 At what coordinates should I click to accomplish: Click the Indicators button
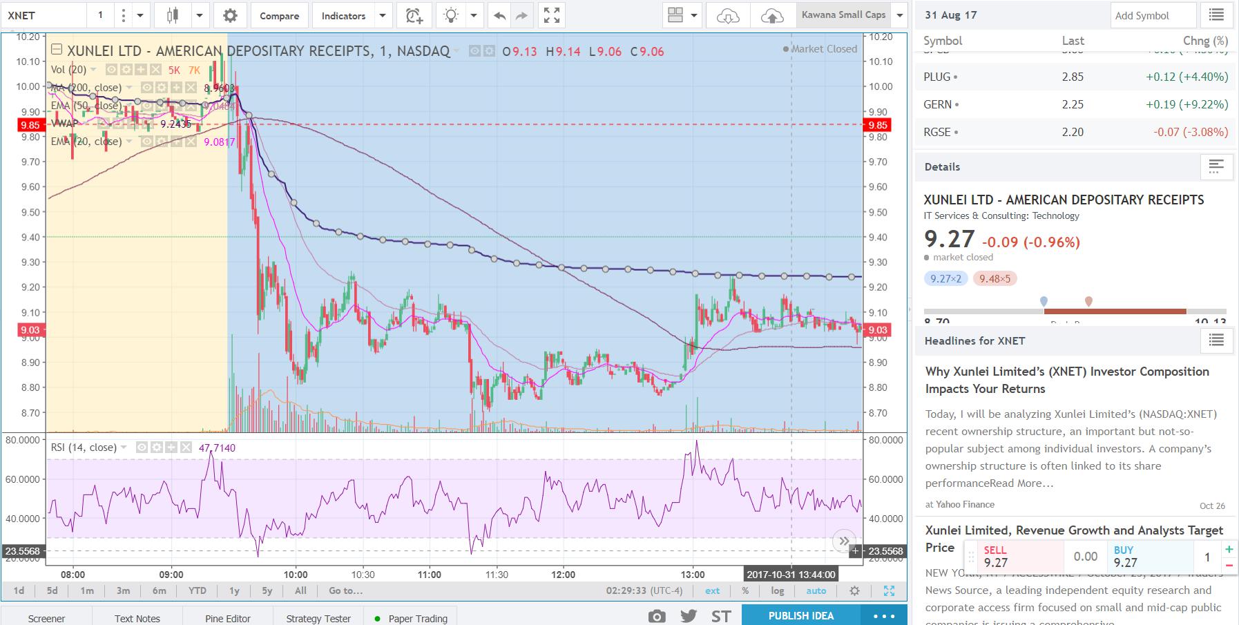[x=343, y=15]
